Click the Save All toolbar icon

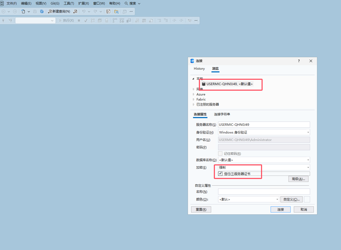coord(42,11)
